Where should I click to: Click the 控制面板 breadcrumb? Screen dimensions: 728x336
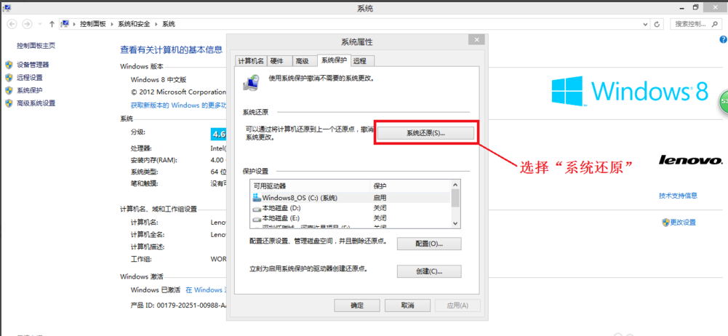[93, 24]
